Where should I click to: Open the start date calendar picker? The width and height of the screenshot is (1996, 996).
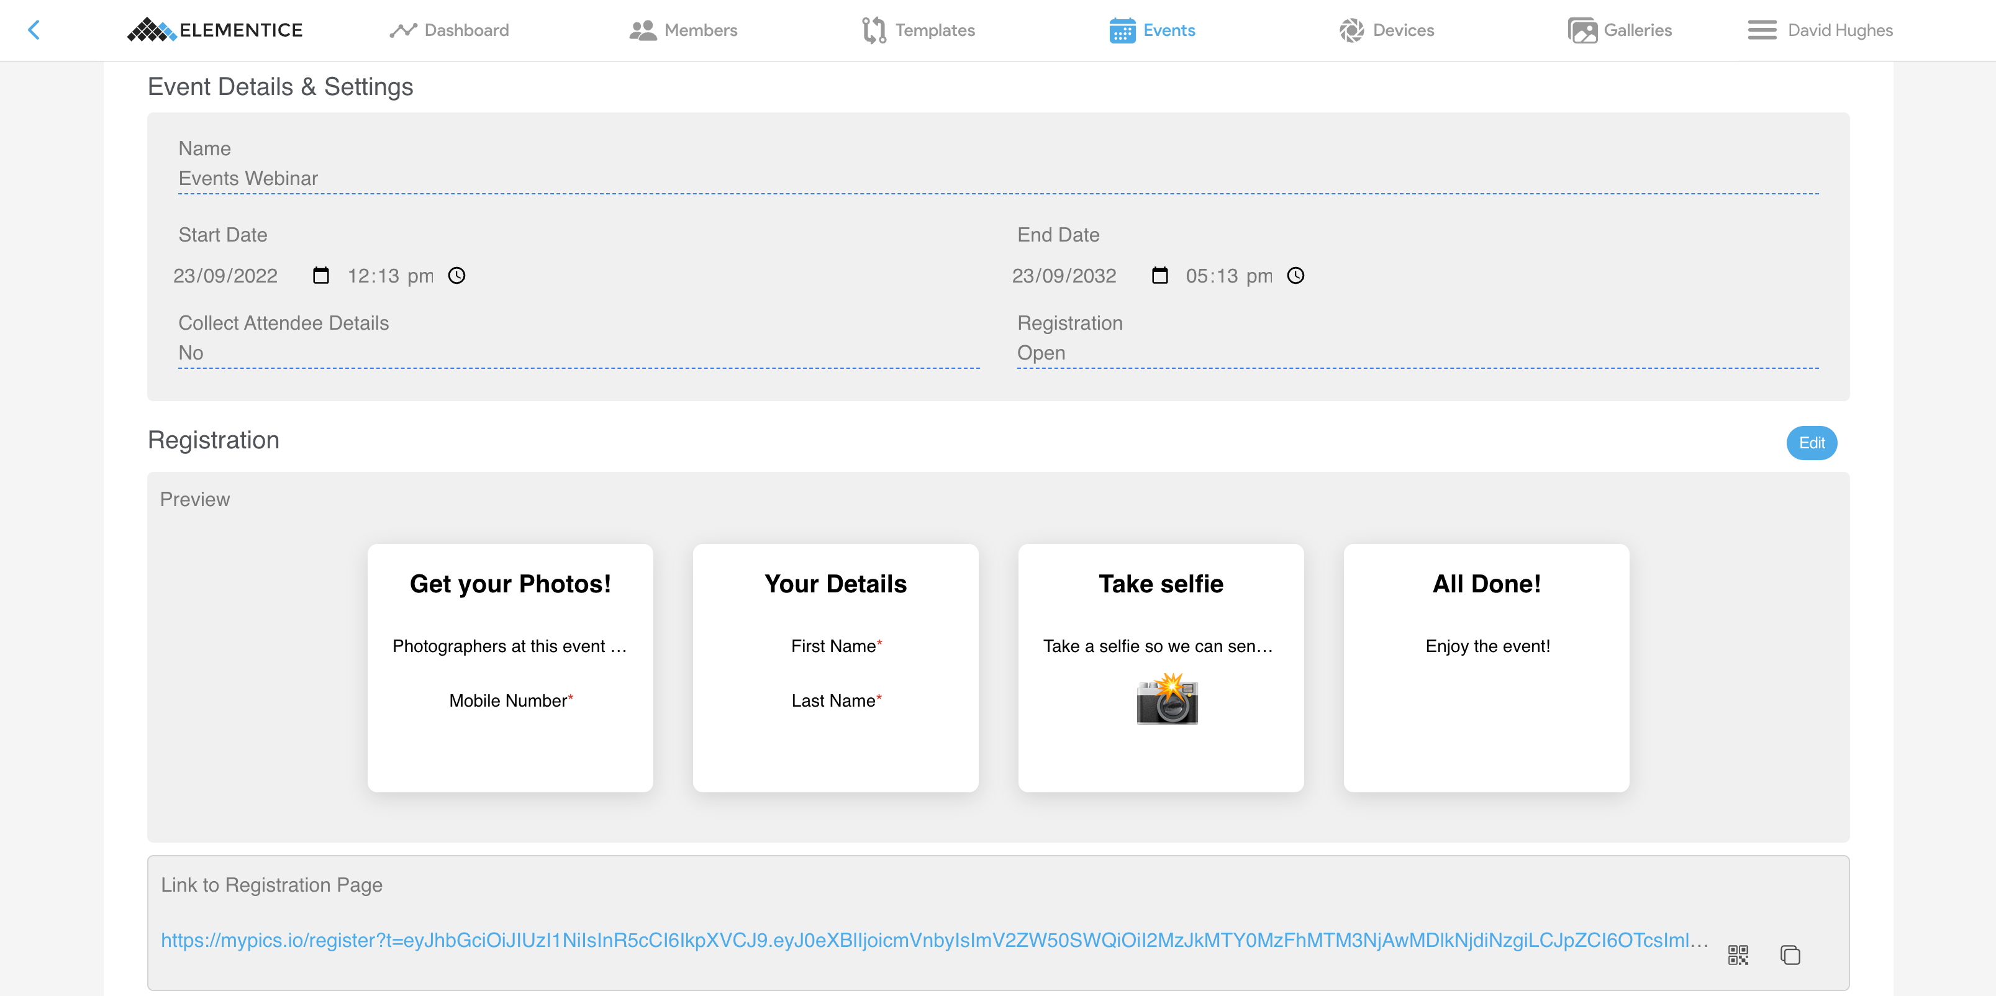tap(321, 276)
